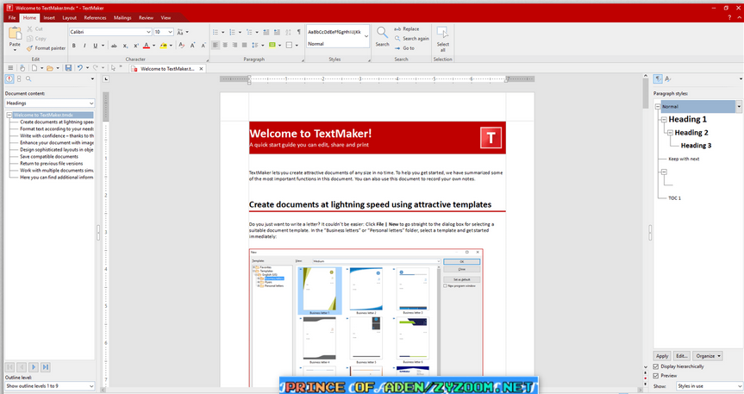
Task: Increase the paragraph indent
Action: pos(277,32)
